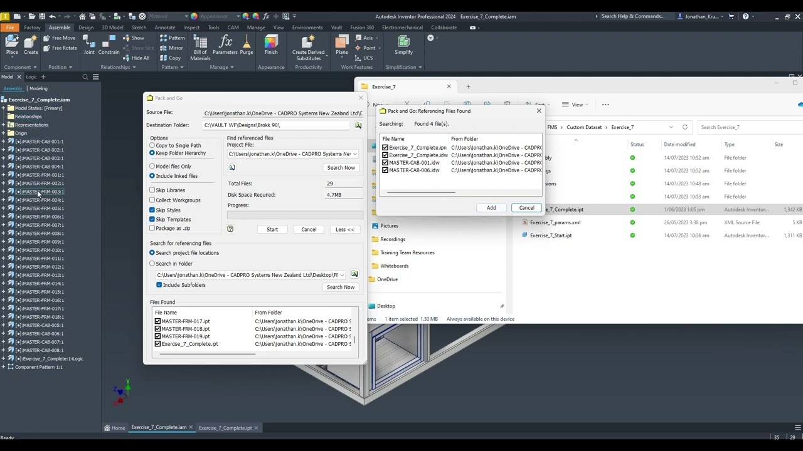Image resolution: width=803 pixels, height=451 pixels.
Task: Click the Create component icon
Action: click(31, 45)
